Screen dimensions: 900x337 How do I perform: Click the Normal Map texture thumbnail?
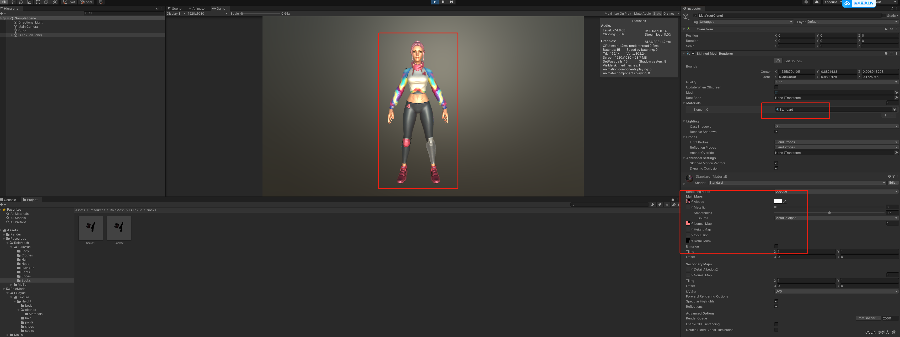point(688,223)
